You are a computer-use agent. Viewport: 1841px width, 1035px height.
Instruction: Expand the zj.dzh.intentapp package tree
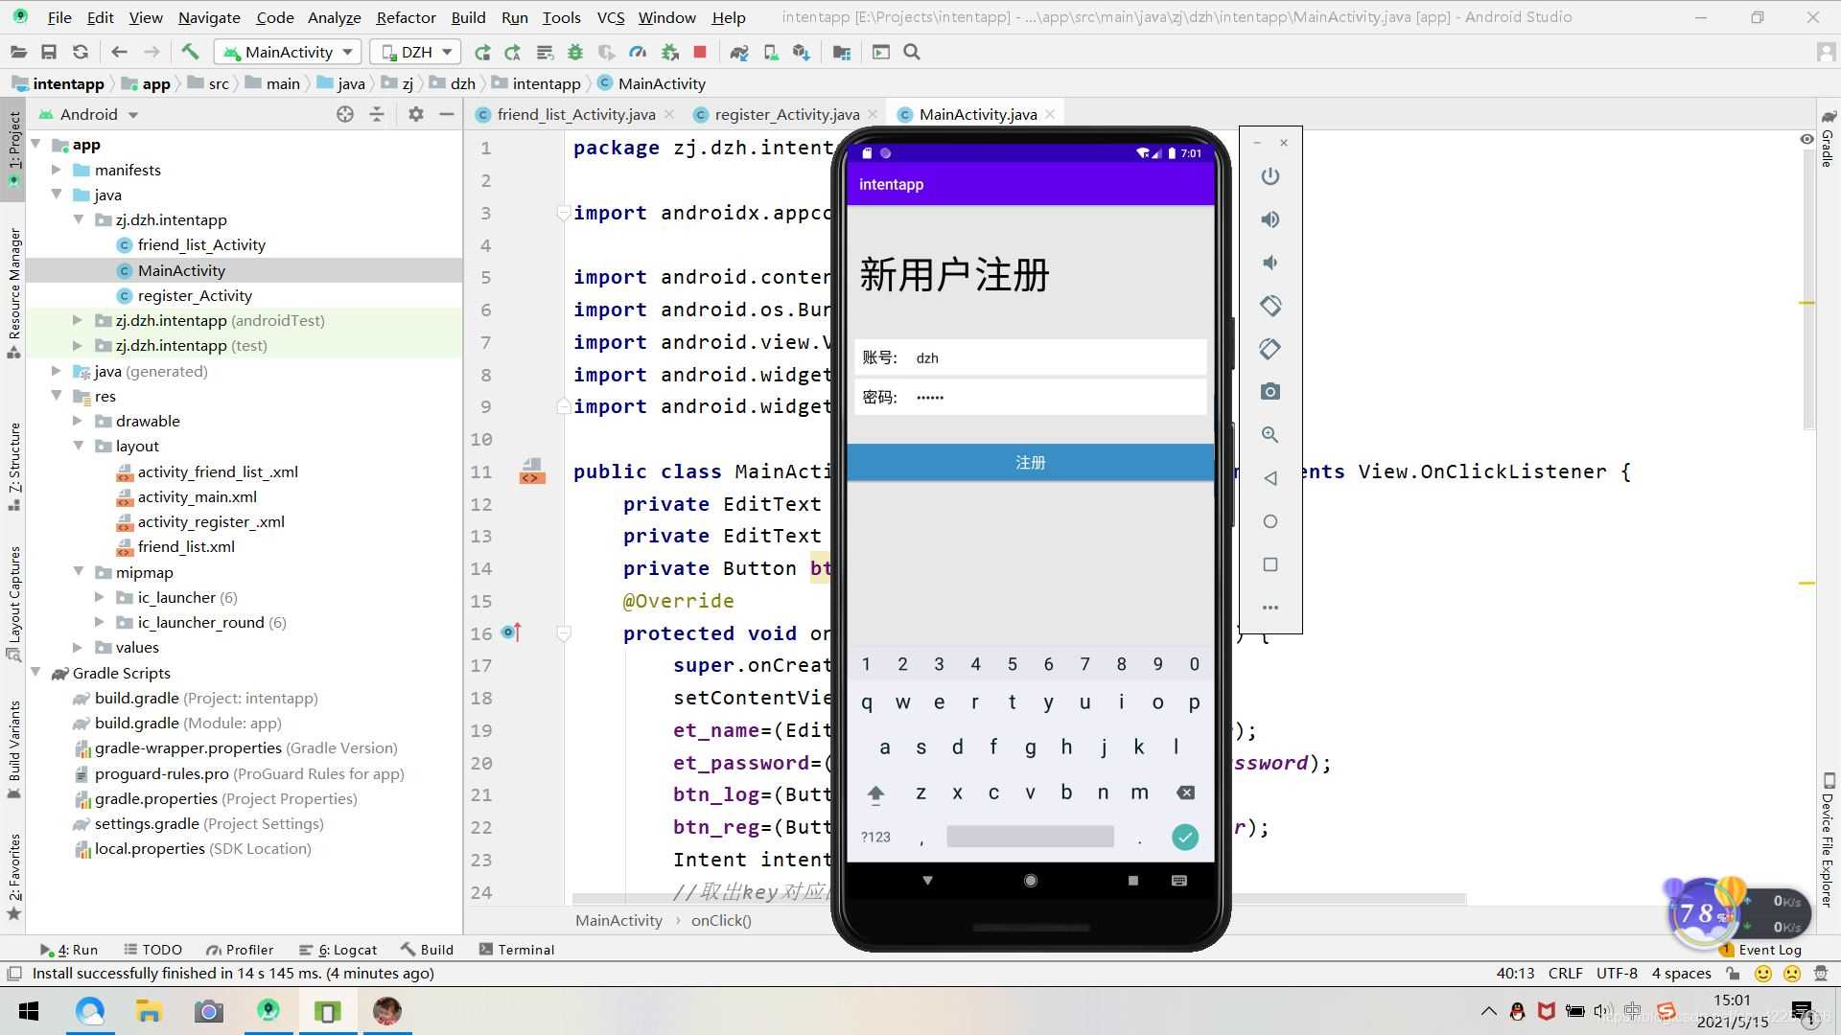(80, 219)
